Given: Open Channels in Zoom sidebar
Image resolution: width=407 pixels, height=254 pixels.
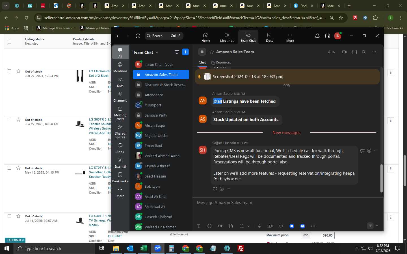Looking at the screenshot, I should 120,97.
